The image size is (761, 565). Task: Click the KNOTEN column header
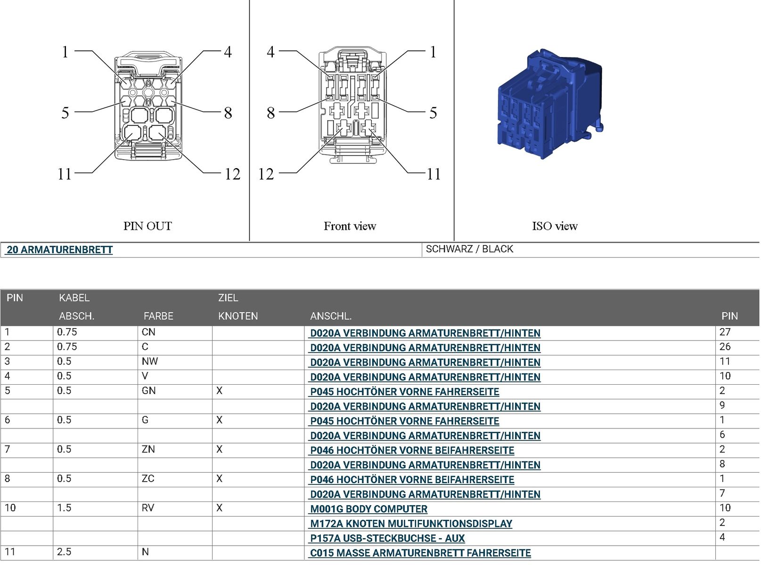tap(238, 316)
